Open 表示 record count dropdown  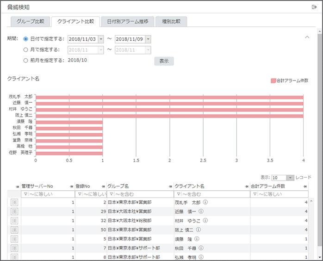pos(290,178)
